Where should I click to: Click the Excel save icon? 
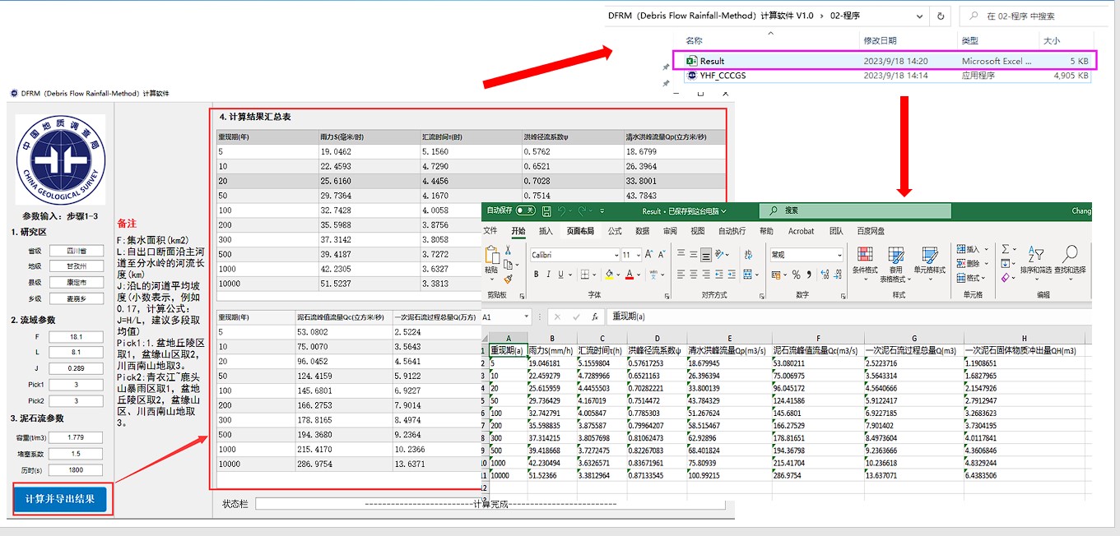546,211
